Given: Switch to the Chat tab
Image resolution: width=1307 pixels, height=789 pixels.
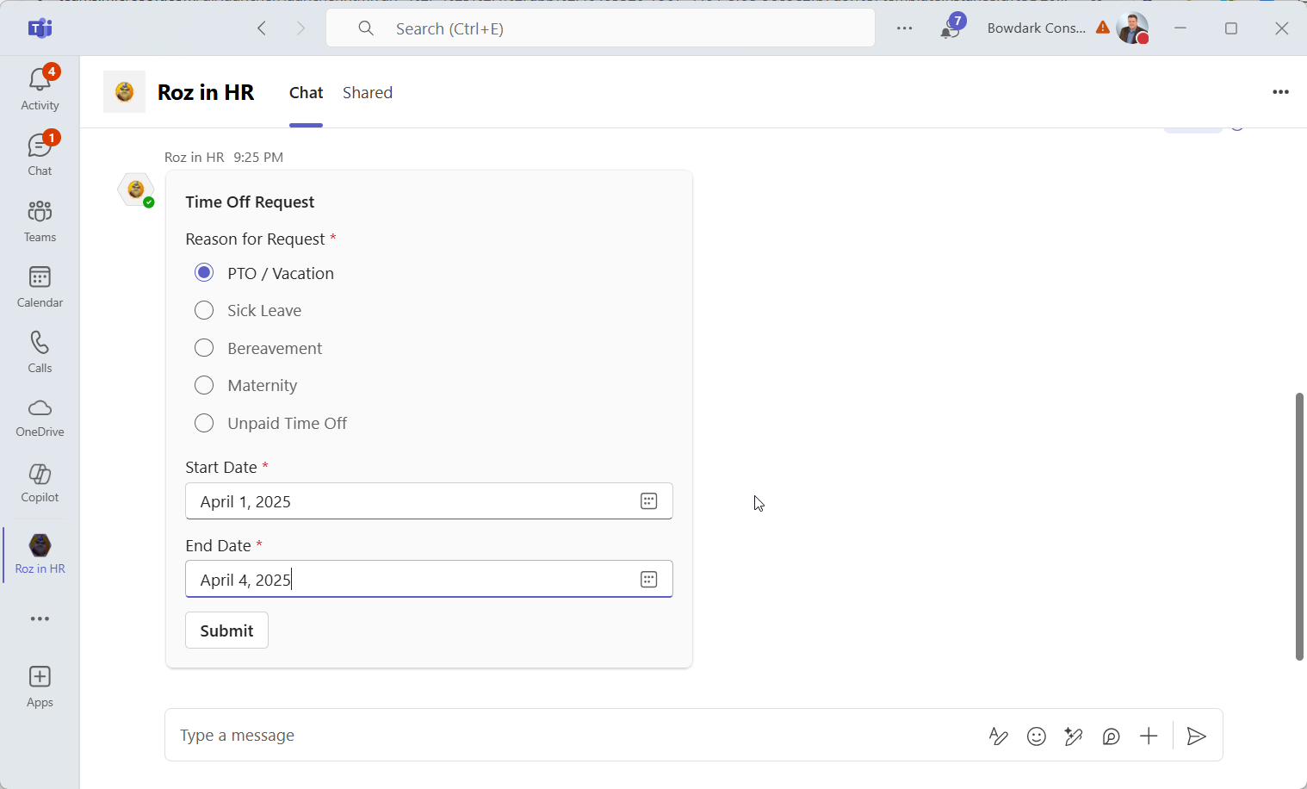Looking at the screenshot, I should [306, 93].
